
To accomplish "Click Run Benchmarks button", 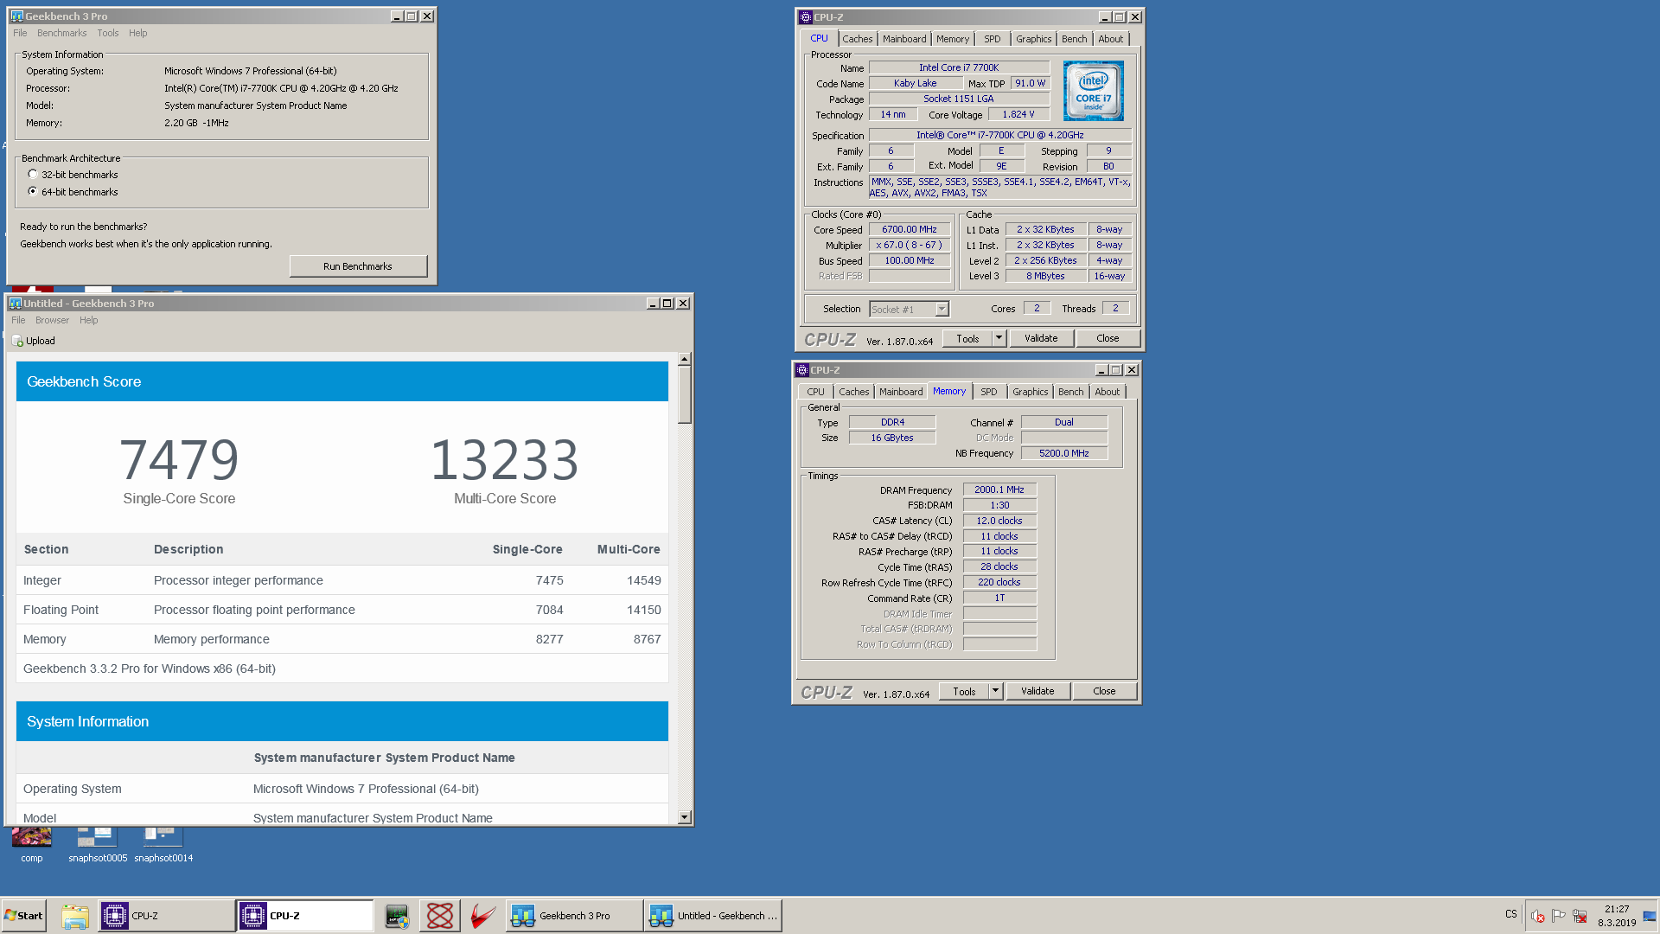I will coord(358,266).
